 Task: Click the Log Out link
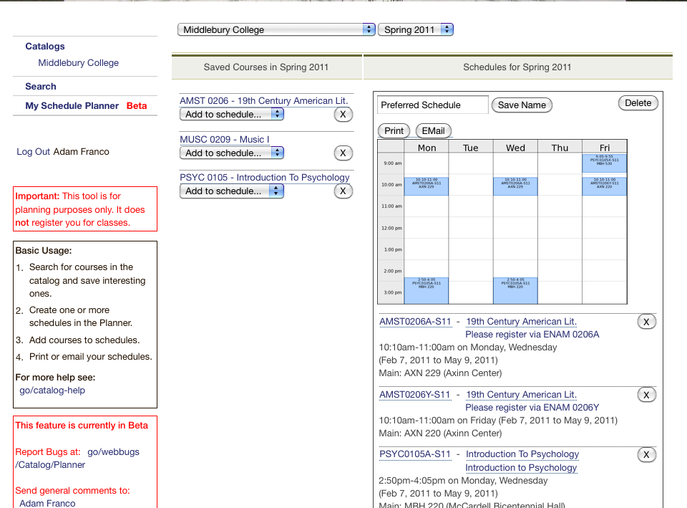click(x=34, y=152)
